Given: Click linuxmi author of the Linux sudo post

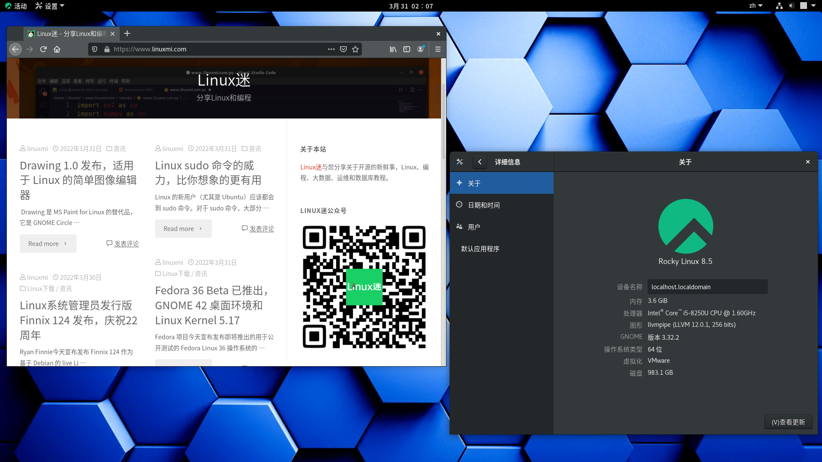Looking at the screenshot, I should [x=173, y=148].
